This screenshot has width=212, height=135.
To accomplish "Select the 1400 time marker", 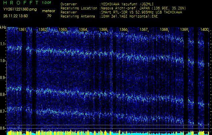I will coord(204,30).
